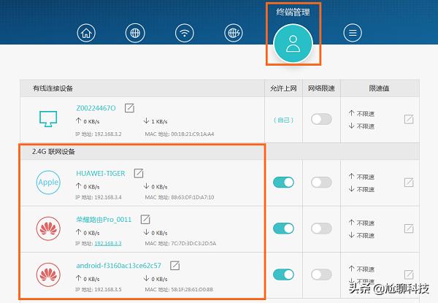Click device name android-f3160ac13ce62c57

point(118,265)
